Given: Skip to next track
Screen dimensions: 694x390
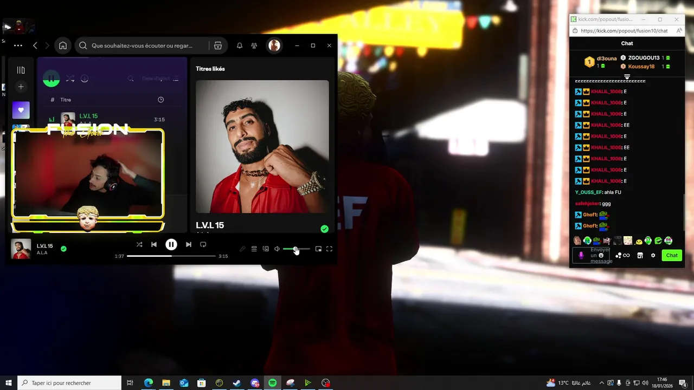Looking at the screenshot, I should coord(188,245).
